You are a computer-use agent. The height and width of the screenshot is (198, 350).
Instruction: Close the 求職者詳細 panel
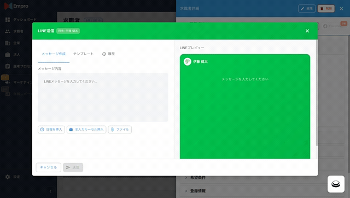click(x=341, y=9)
